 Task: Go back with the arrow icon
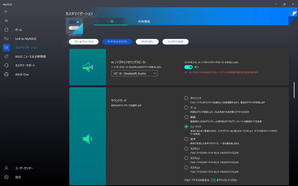pos(6,12)
